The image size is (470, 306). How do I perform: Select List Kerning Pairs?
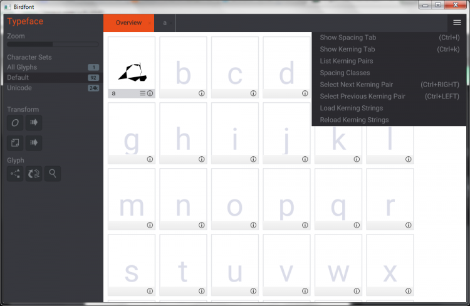tap(389, 61)
